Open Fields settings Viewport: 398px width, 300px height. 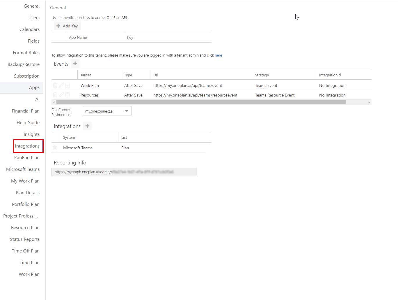pos(34,41)
